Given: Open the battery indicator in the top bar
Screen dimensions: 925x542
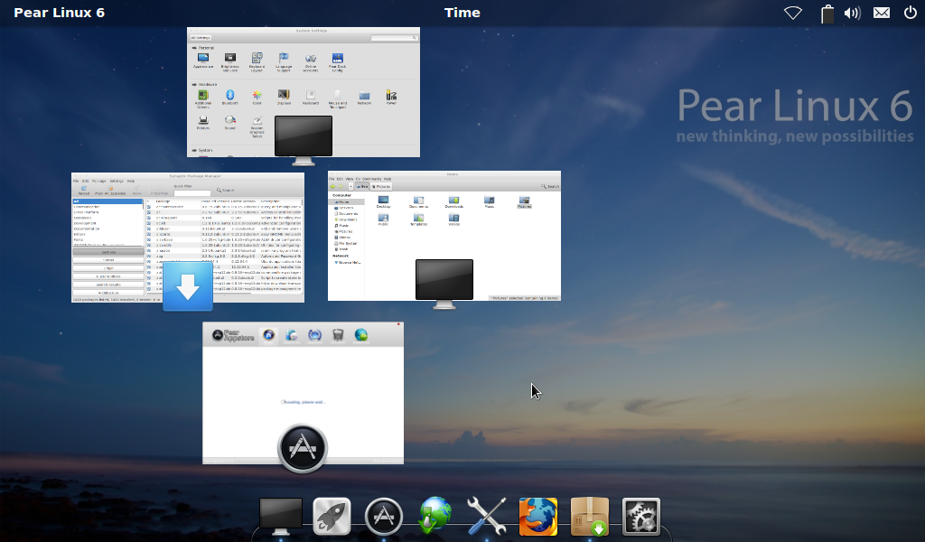Looking at the screenshot, I should [x=827, y=14].
